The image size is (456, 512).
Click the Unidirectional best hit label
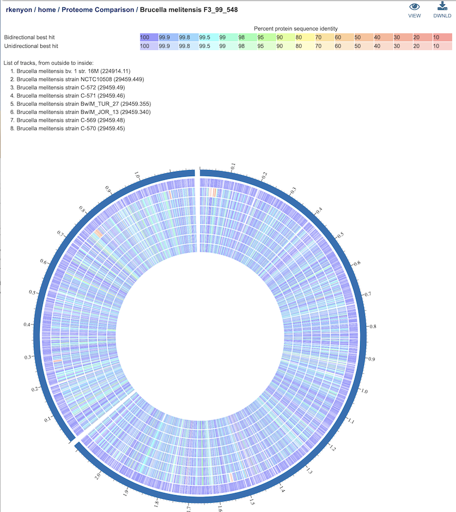coord(31,46)
